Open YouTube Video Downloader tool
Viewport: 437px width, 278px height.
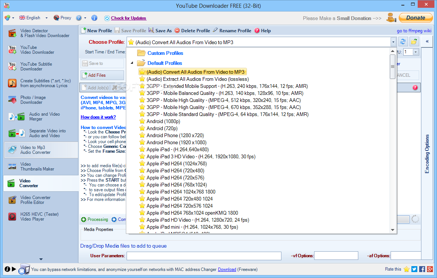(x=41, y=50)
